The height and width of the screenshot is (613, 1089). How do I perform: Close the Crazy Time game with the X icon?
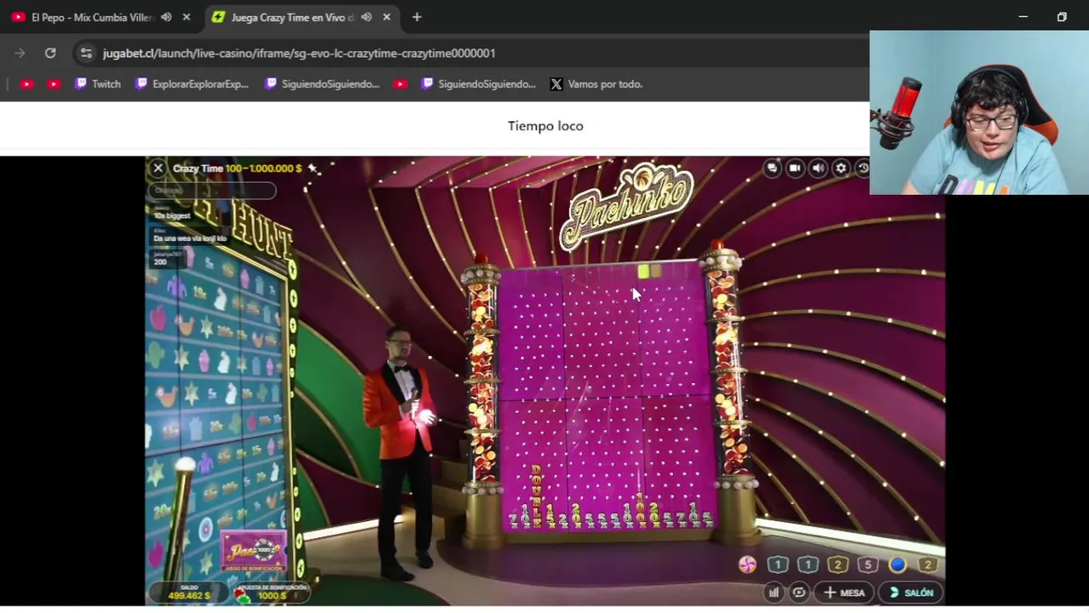coord(158,169)
